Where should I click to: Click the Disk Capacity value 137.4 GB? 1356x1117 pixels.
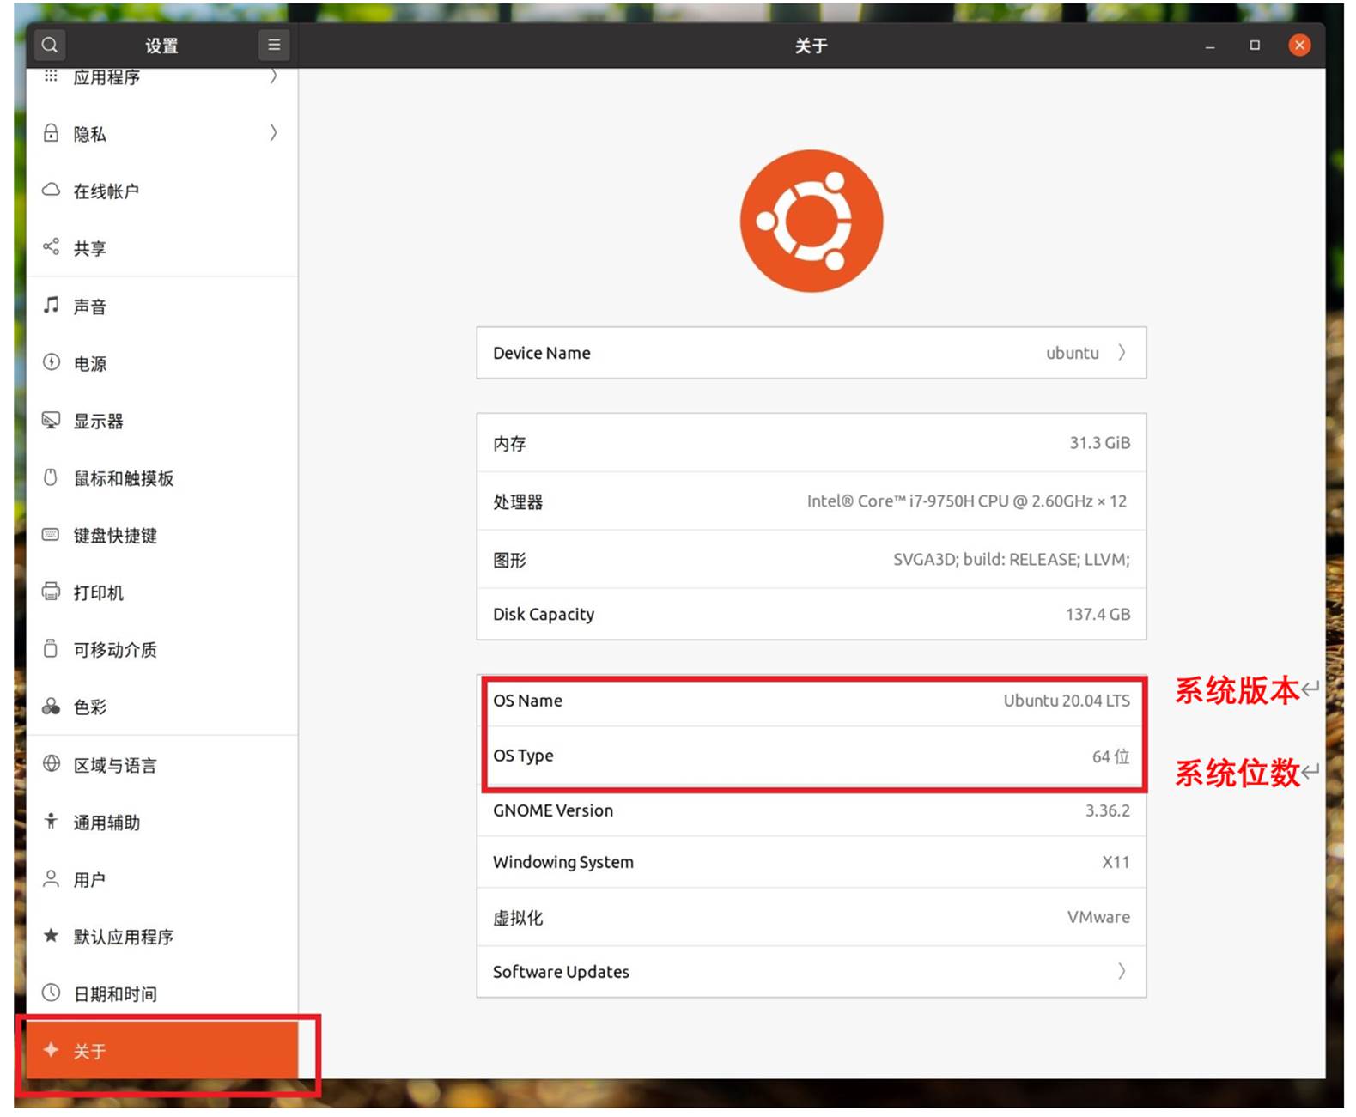pos(1098,615)
